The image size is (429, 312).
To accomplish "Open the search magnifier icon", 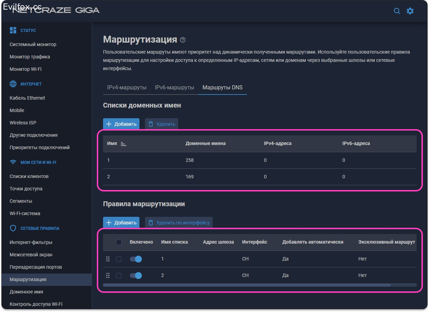I will (397, 11).
